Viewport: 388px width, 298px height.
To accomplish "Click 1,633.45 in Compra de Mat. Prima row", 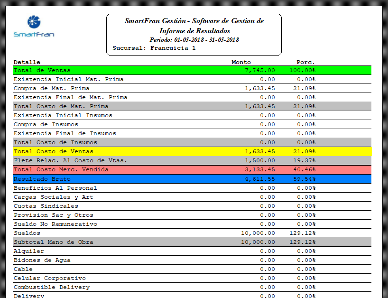I will click(260, 88).
